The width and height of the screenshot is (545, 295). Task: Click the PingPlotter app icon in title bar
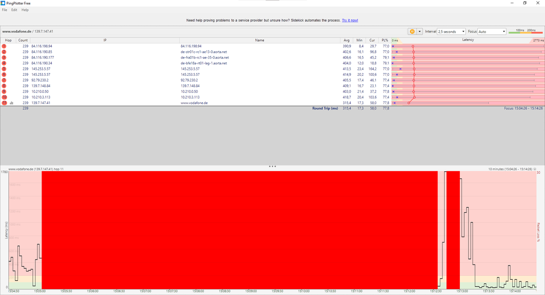[3, 3]
